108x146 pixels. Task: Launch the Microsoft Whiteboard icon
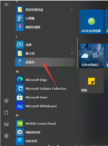coord(20,106)
